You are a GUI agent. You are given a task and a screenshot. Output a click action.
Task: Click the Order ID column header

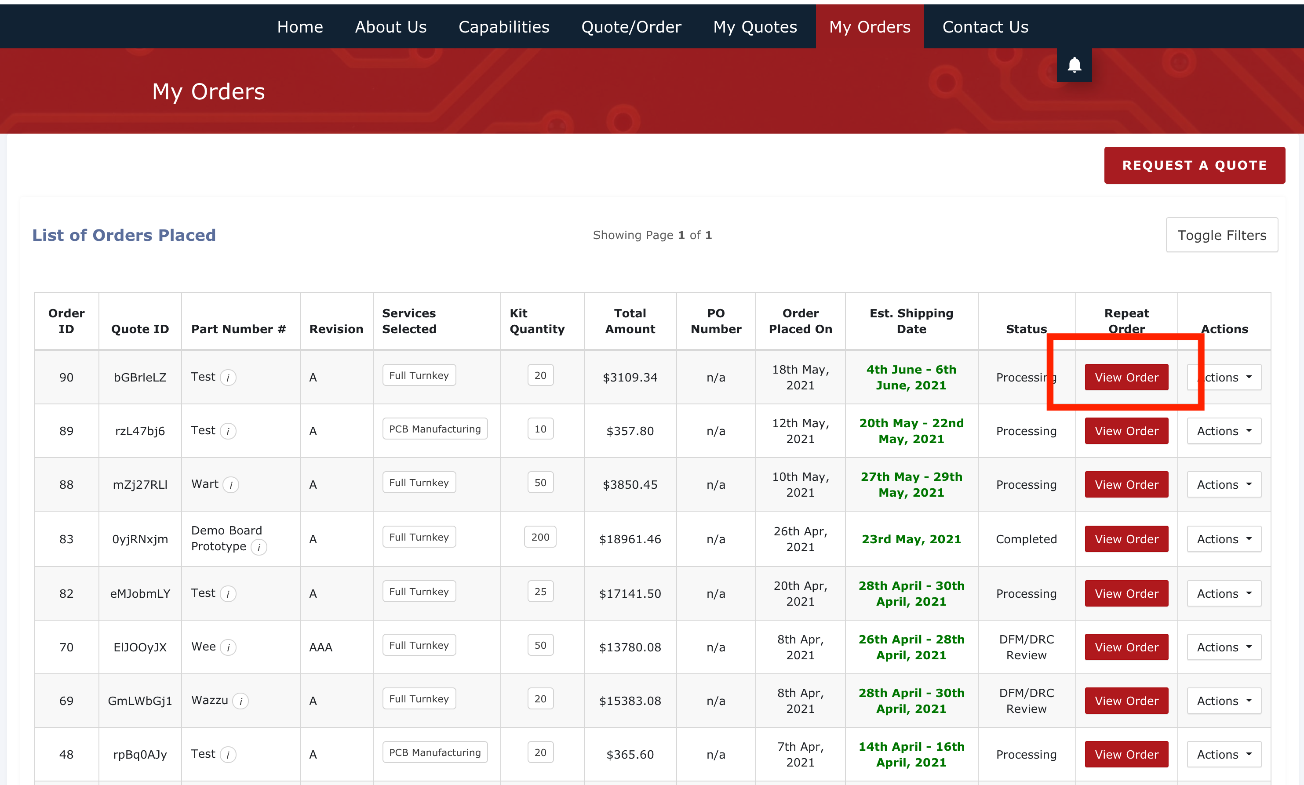[66, 320]
